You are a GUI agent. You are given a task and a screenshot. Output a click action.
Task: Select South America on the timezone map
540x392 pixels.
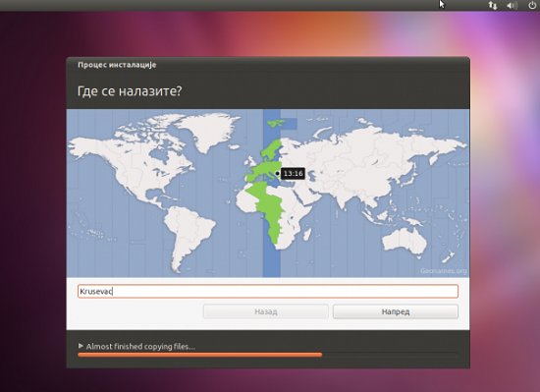coord(189,234)
